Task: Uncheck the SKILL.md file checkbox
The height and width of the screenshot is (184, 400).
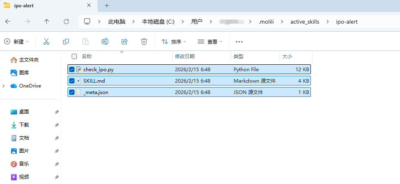Action: coord(72,81)
